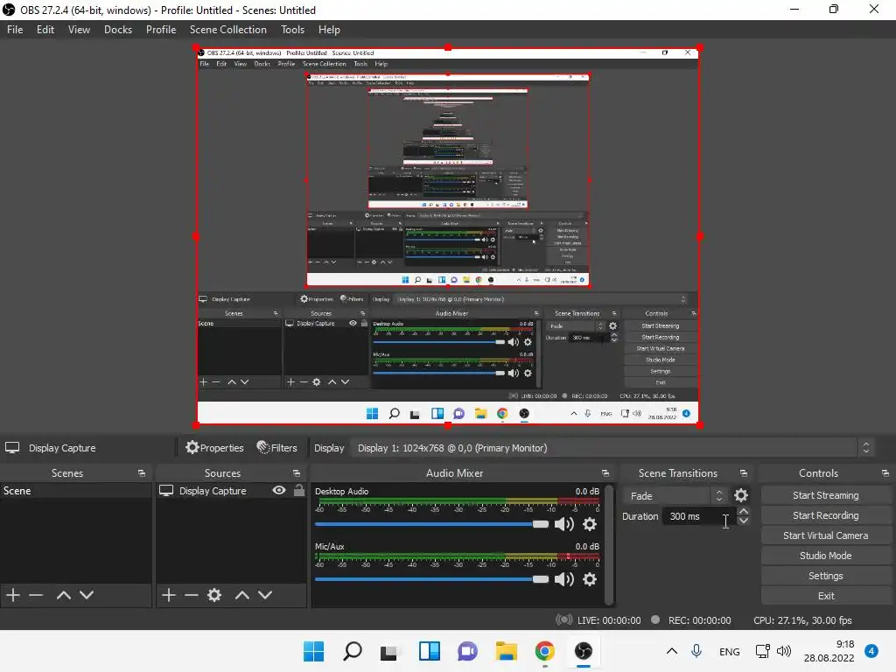Increase transition duration with up arrow
896x672 pixels.
coord(744,511)
